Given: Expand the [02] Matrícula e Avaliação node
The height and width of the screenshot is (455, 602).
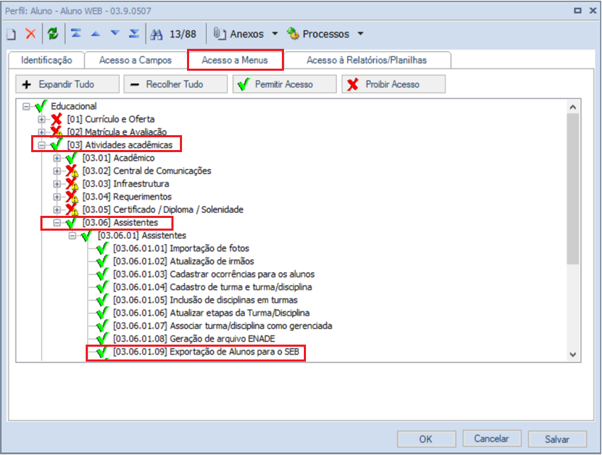Looking at the screenshot, I should (x=42, y=132).
